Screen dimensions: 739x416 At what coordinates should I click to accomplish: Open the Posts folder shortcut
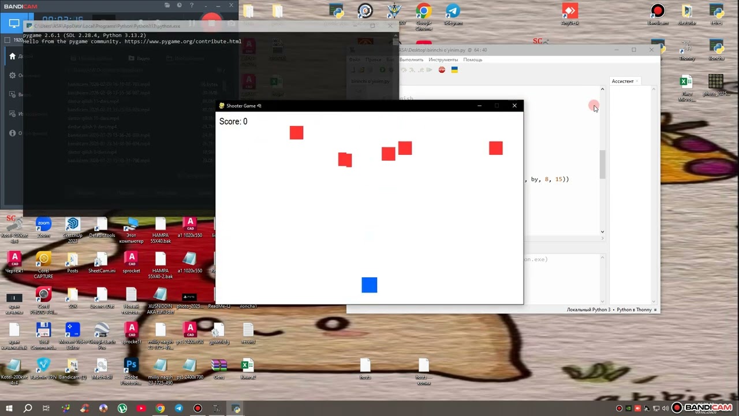[73, 262]
